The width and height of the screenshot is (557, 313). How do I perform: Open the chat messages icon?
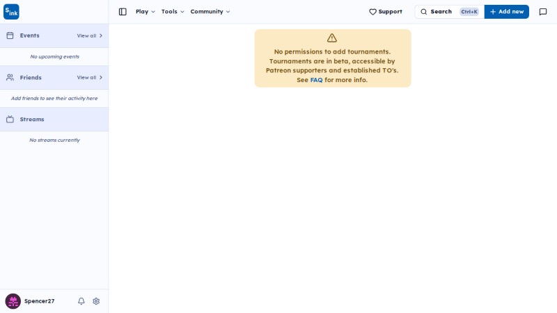(543, 12)
